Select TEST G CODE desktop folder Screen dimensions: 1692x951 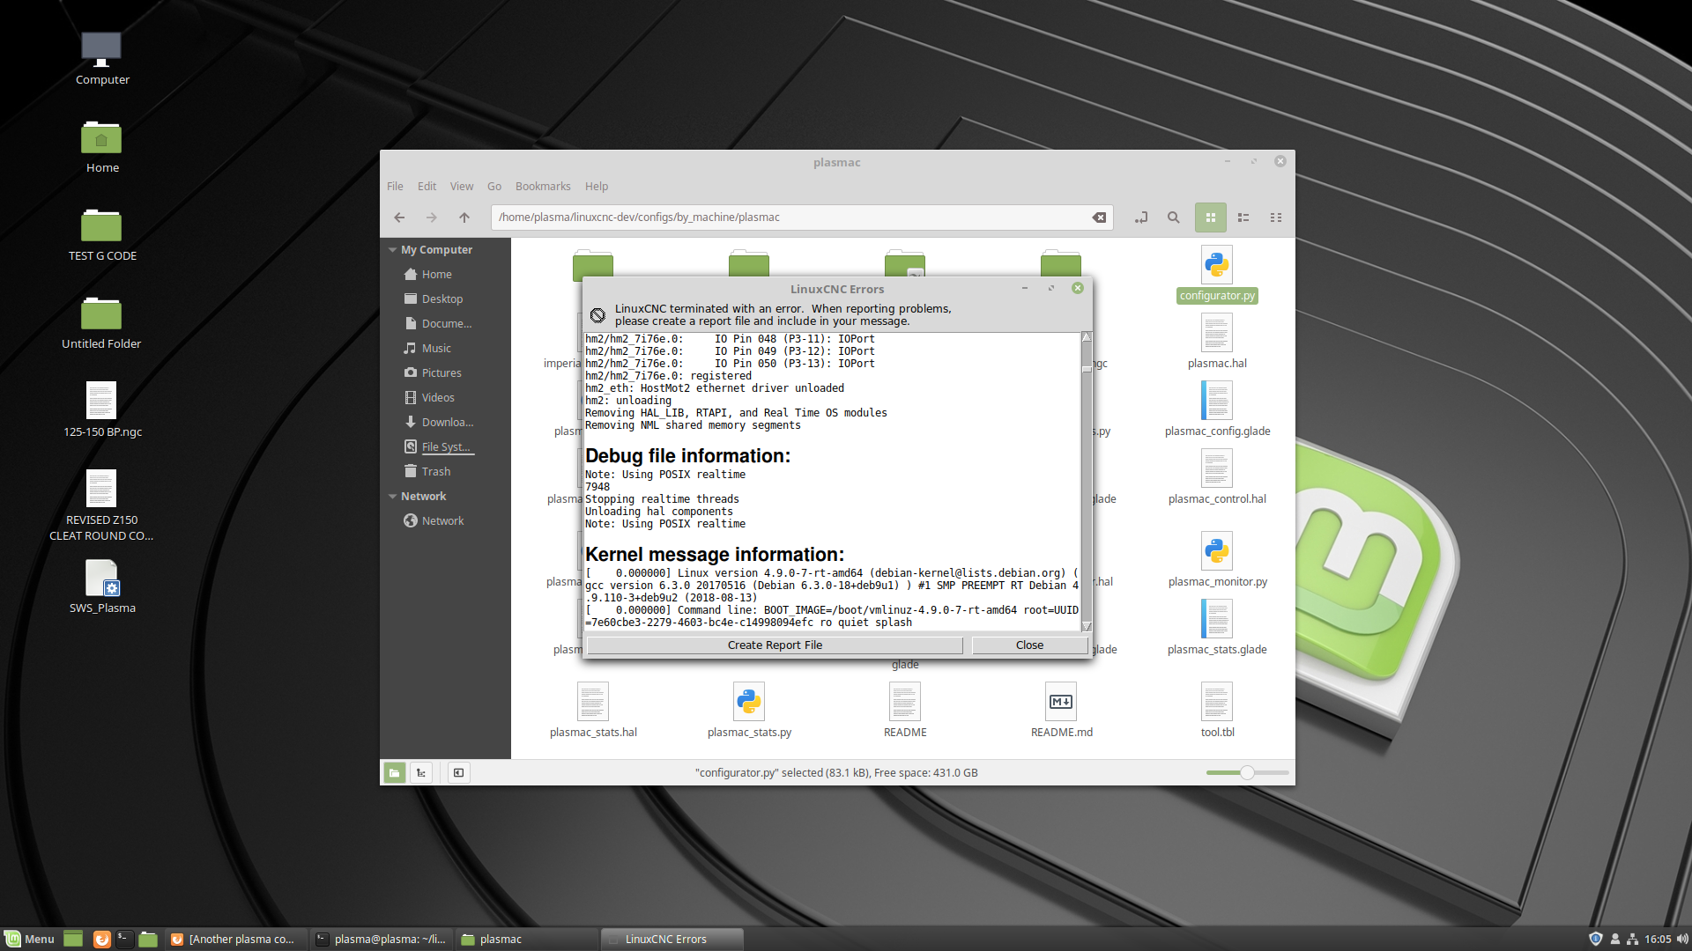tap(101, 235)
